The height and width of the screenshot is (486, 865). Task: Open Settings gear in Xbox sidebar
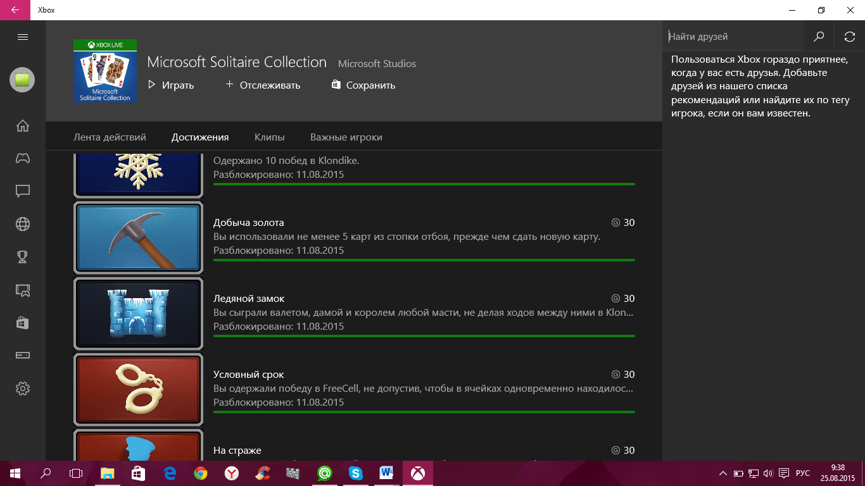click(x=23, y=389)
